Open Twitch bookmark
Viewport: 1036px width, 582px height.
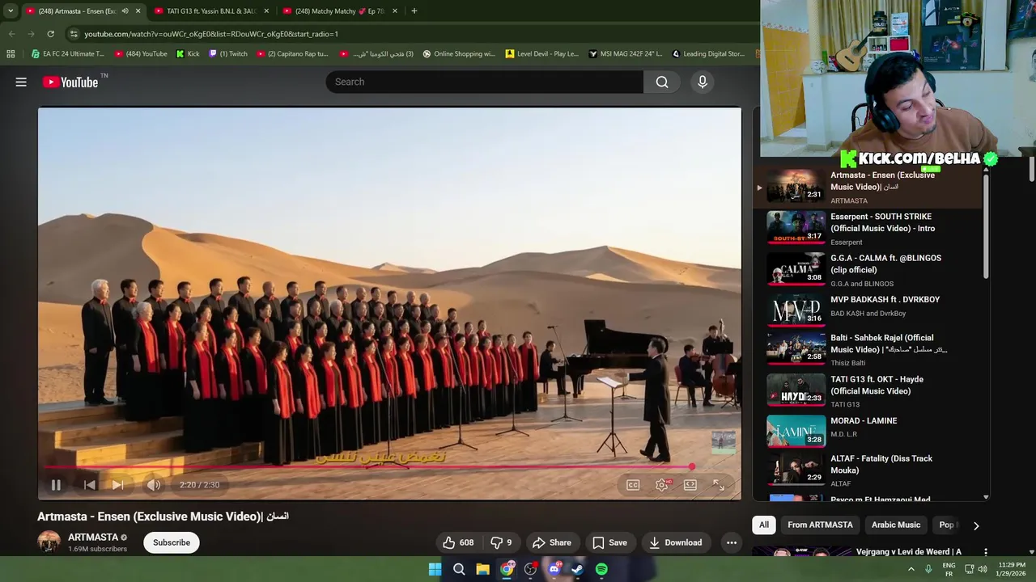[228, 54]
